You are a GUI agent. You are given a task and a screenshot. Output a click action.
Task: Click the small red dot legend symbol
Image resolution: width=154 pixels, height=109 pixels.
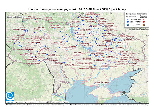click(144, 19)
